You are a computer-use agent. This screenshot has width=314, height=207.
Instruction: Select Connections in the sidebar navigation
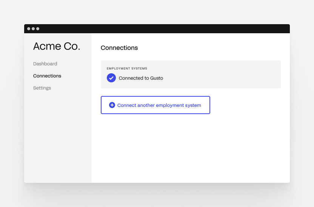[47, 76]
